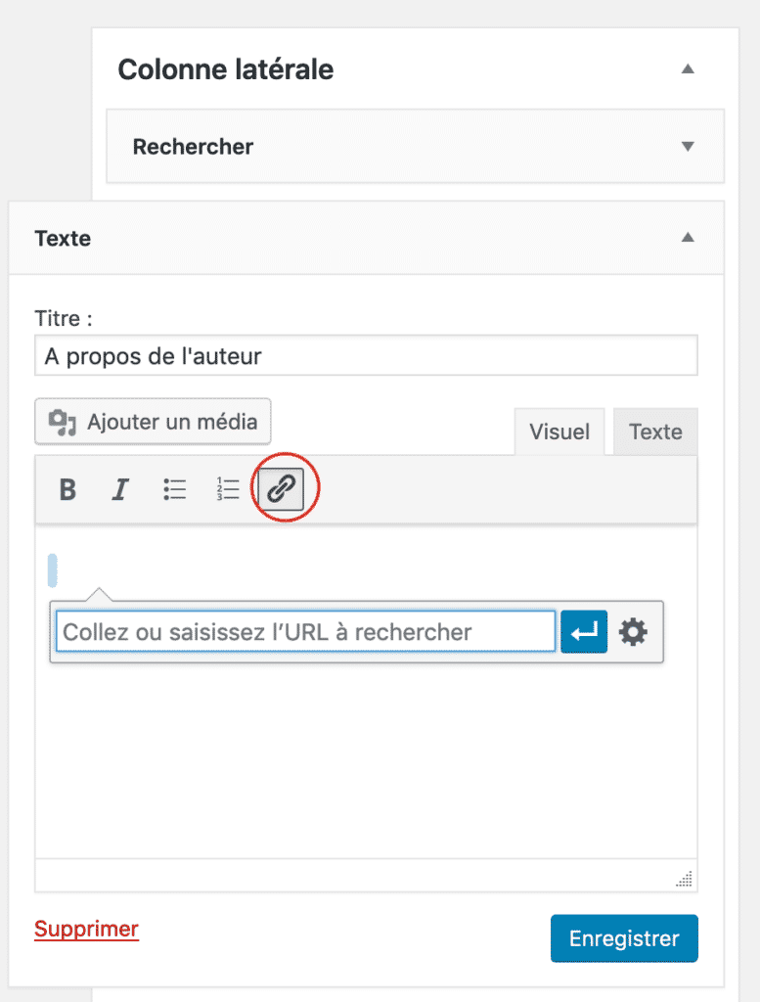The height and width of the screenshot is (1002, 760).
Task: Switch to the Visuel editing tab
Action: click(559, 432)
